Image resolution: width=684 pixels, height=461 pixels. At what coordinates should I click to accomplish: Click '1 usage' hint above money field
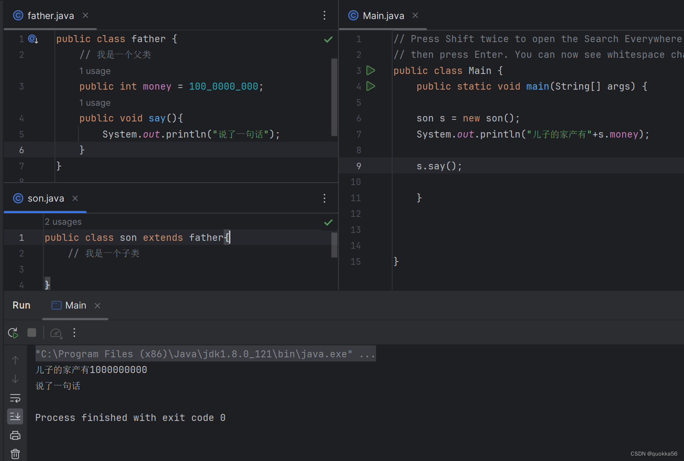(x=95, y=71)
